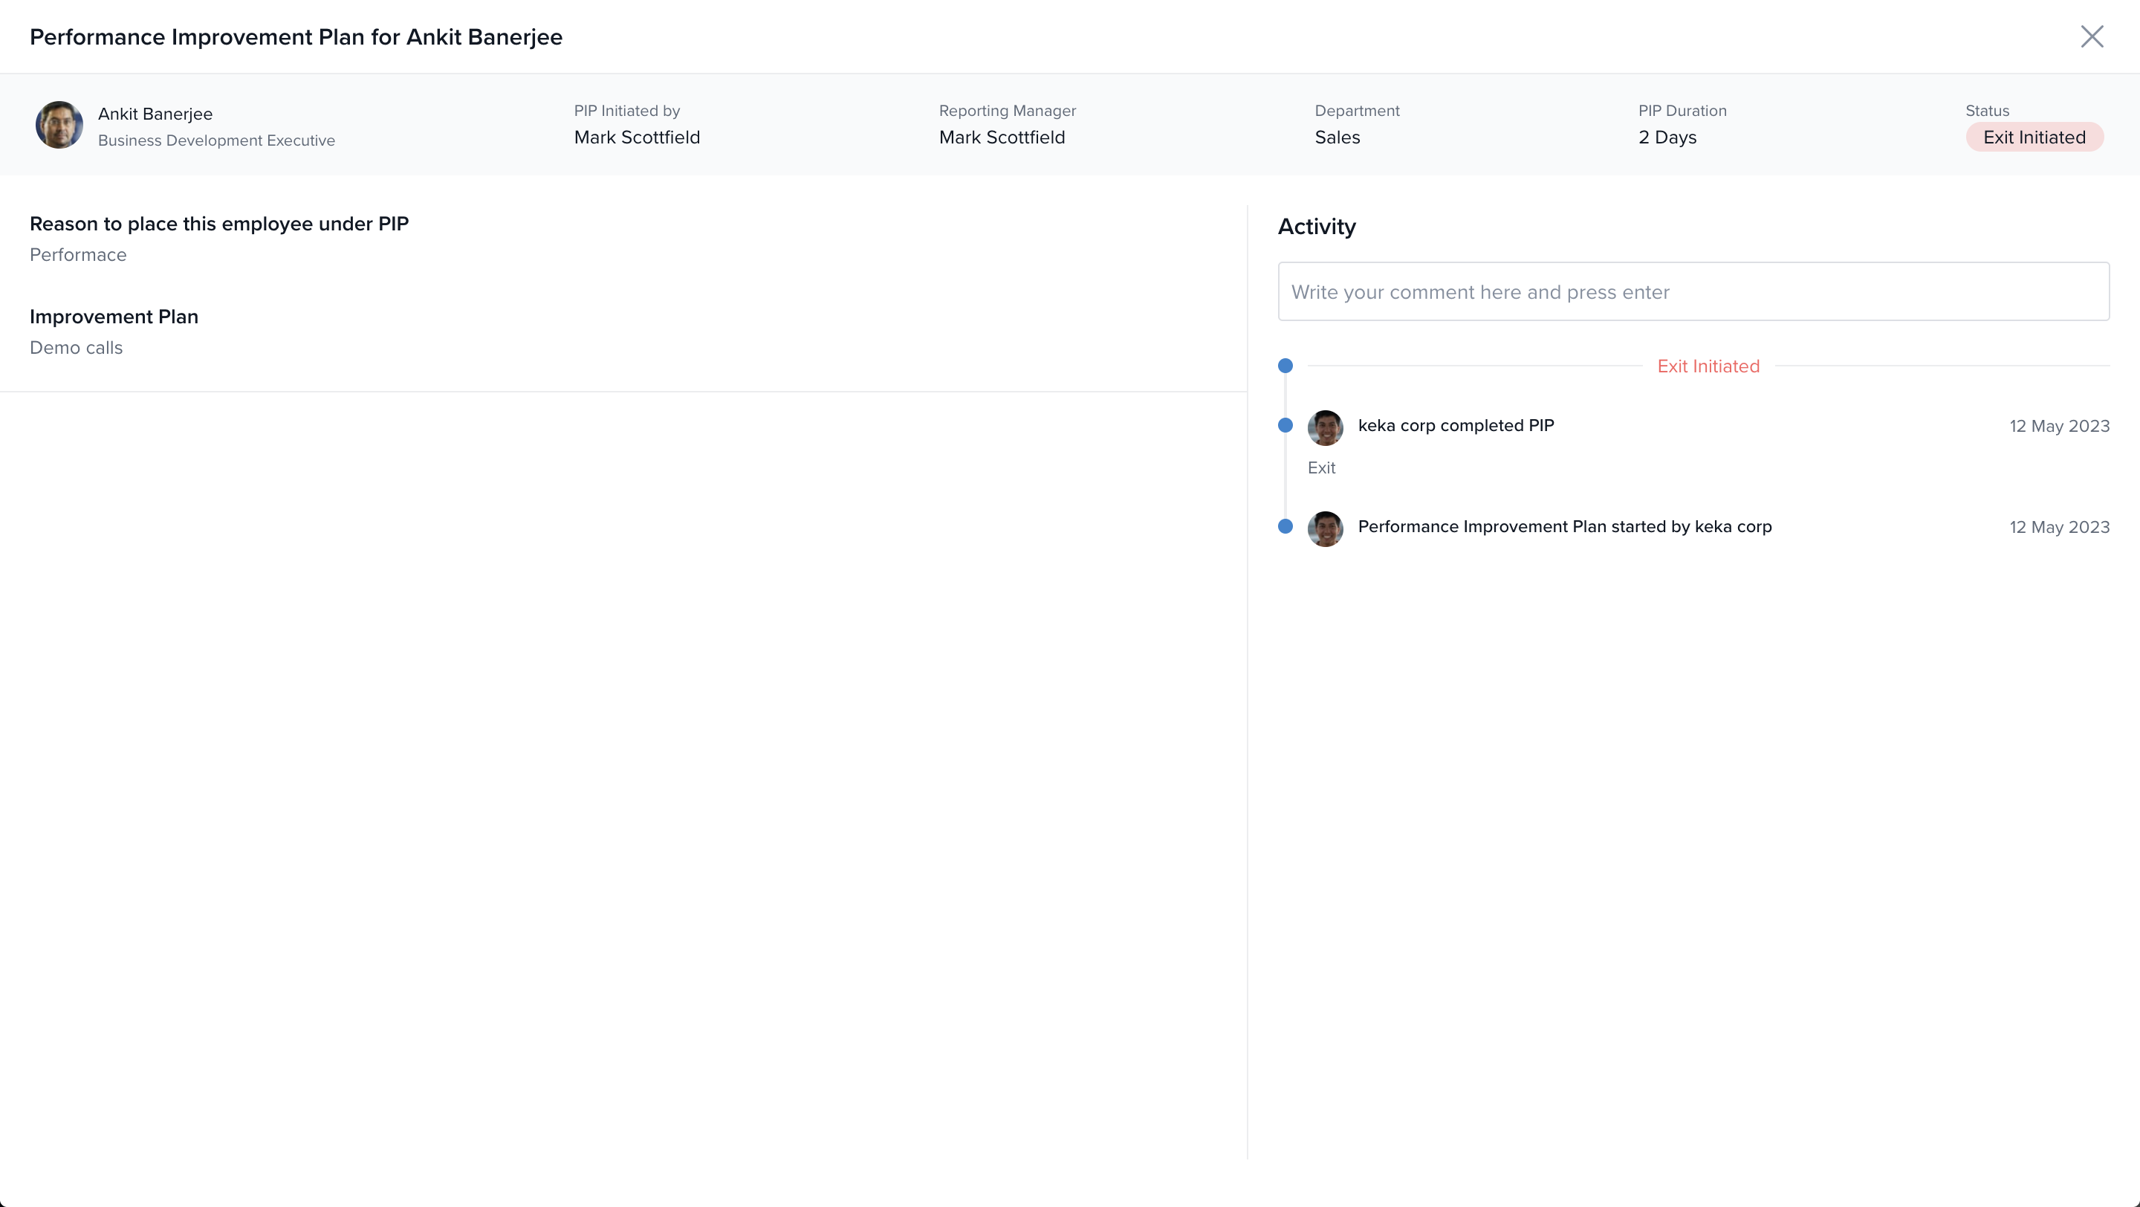The image size is (2140, 1207).
Task: Click the PIP started timeline marker dot
Action: point(1285,525)
